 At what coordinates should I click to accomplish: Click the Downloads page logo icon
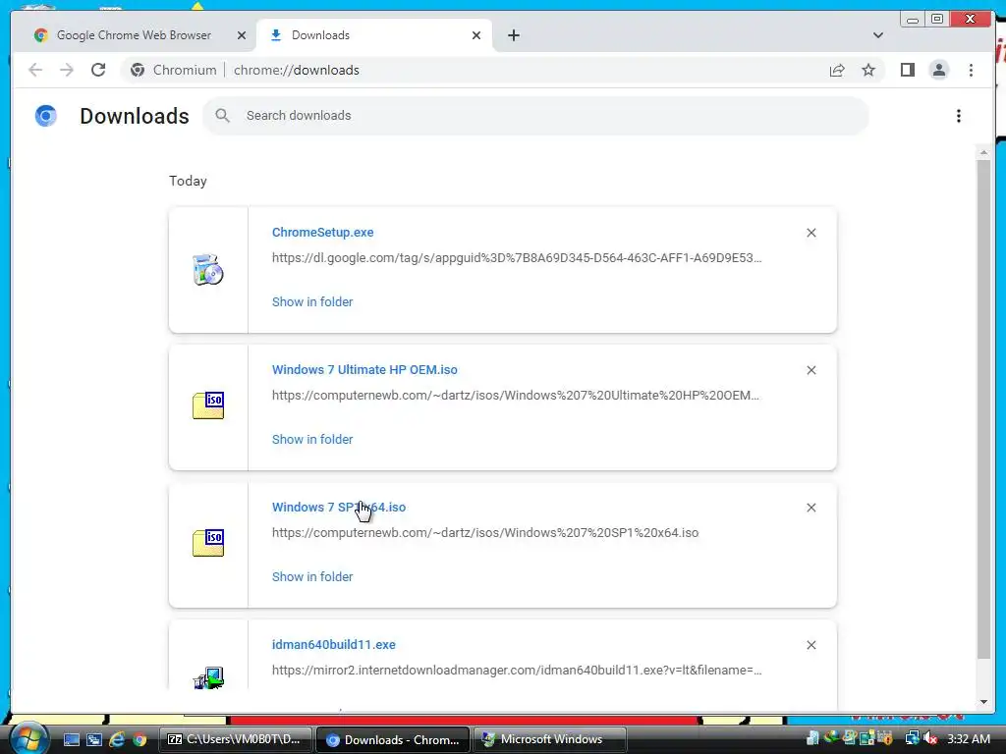click(x=45, y=116)
